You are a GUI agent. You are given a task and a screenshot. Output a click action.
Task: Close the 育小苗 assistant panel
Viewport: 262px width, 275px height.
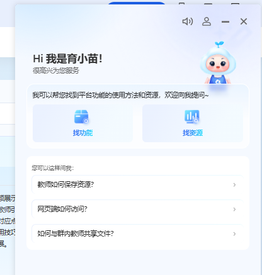point(244,21)
